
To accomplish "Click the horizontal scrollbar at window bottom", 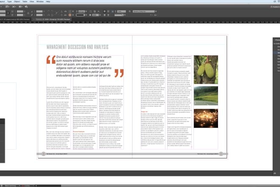I will 171,186.
